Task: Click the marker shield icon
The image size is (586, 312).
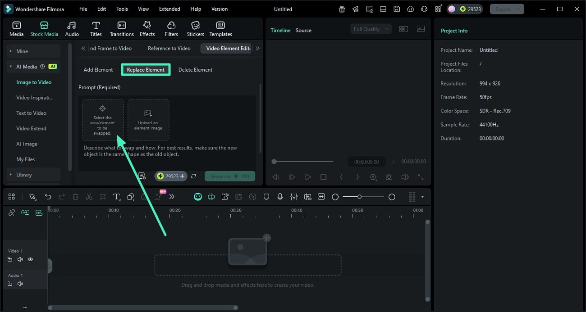Action: click(266, 197)
